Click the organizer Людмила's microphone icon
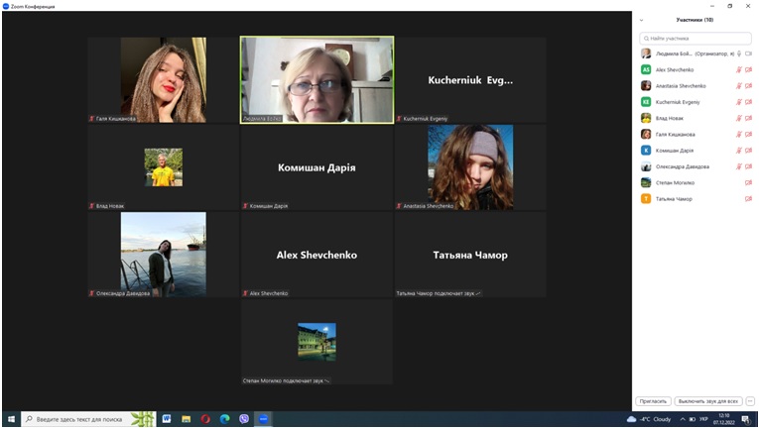The image size is (759, 428). (x=739, y=53)
